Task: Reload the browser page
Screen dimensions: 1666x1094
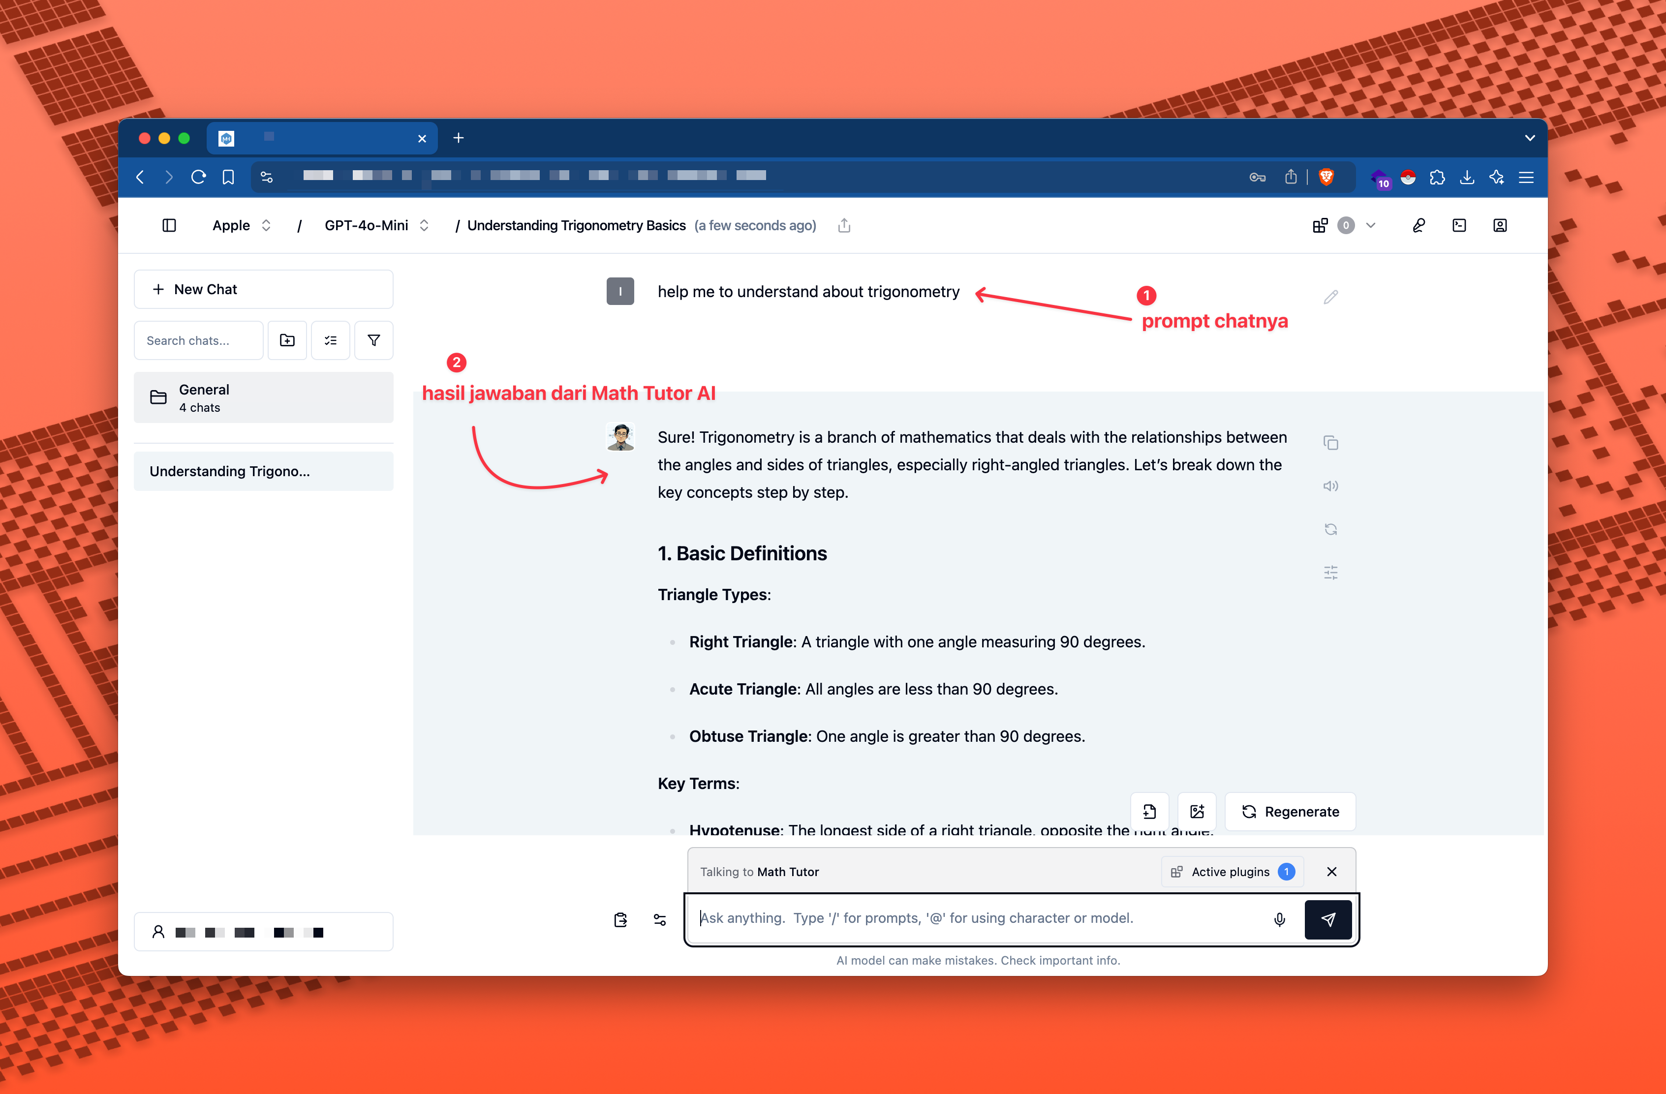Action: (199, 177)
